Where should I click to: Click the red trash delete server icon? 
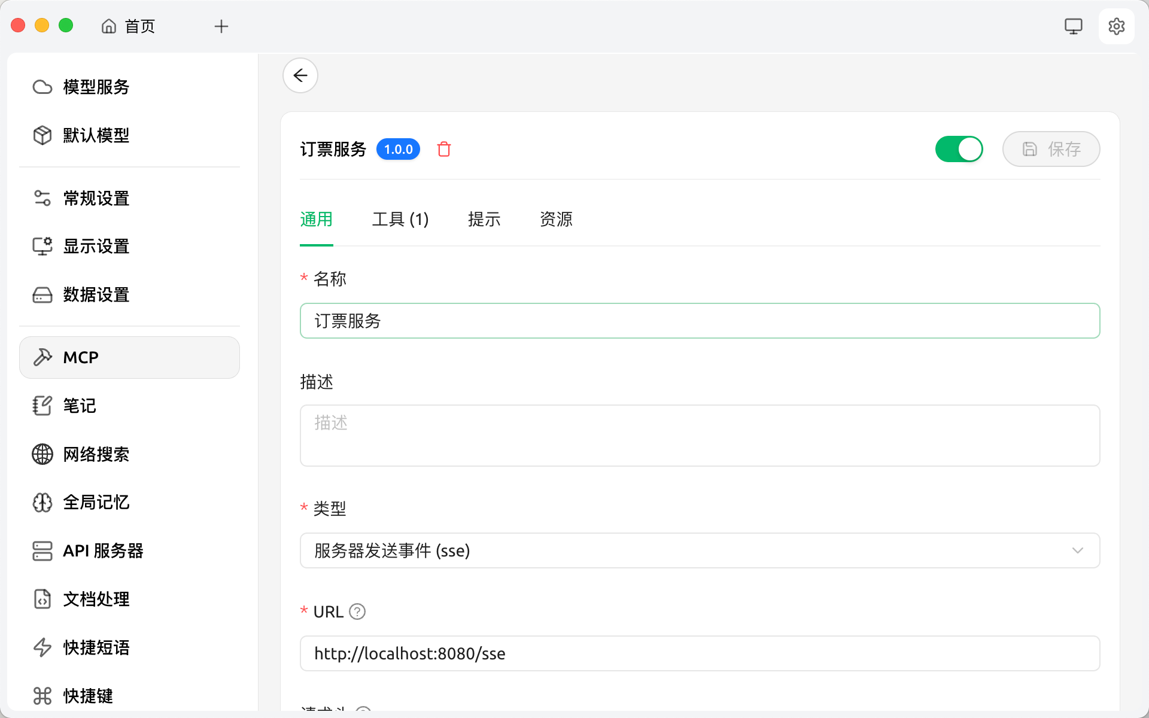pos(443,149)
